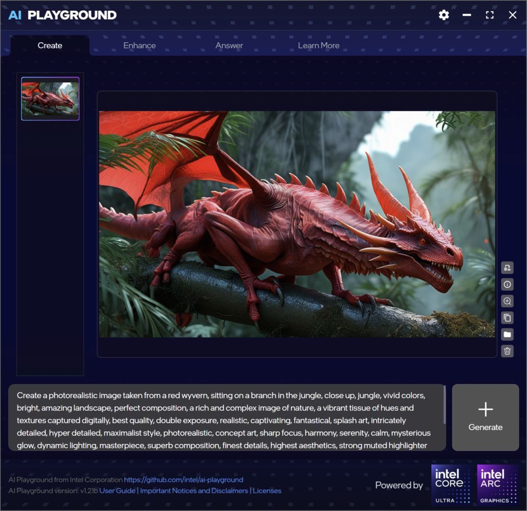Click the fullscreen icon in title bar
The width and height of the screenshot is (527, 511).
489,15
